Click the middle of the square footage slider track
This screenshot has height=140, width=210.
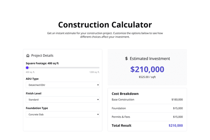(x=63, y=68)
